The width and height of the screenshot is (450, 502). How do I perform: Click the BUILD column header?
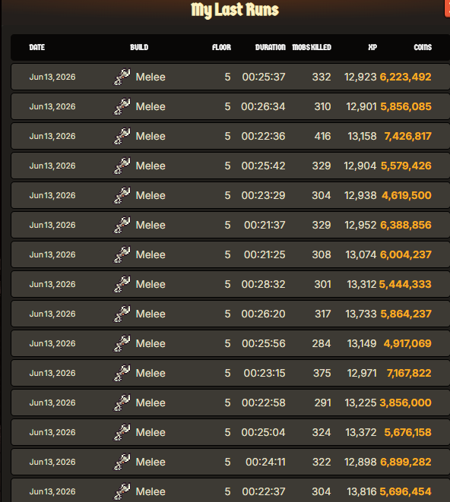139,47
